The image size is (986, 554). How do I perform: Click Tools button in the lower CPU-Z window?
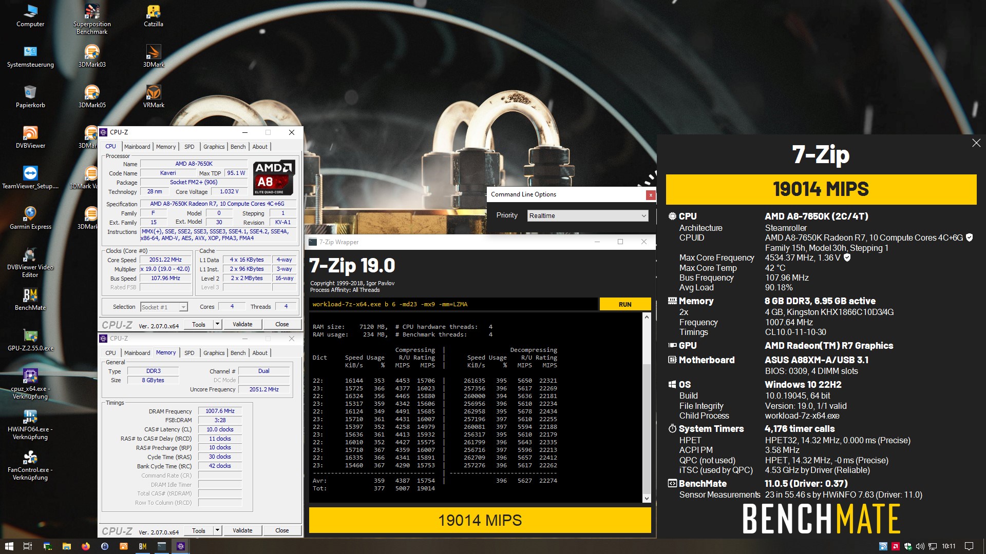(x=199, y=530)
